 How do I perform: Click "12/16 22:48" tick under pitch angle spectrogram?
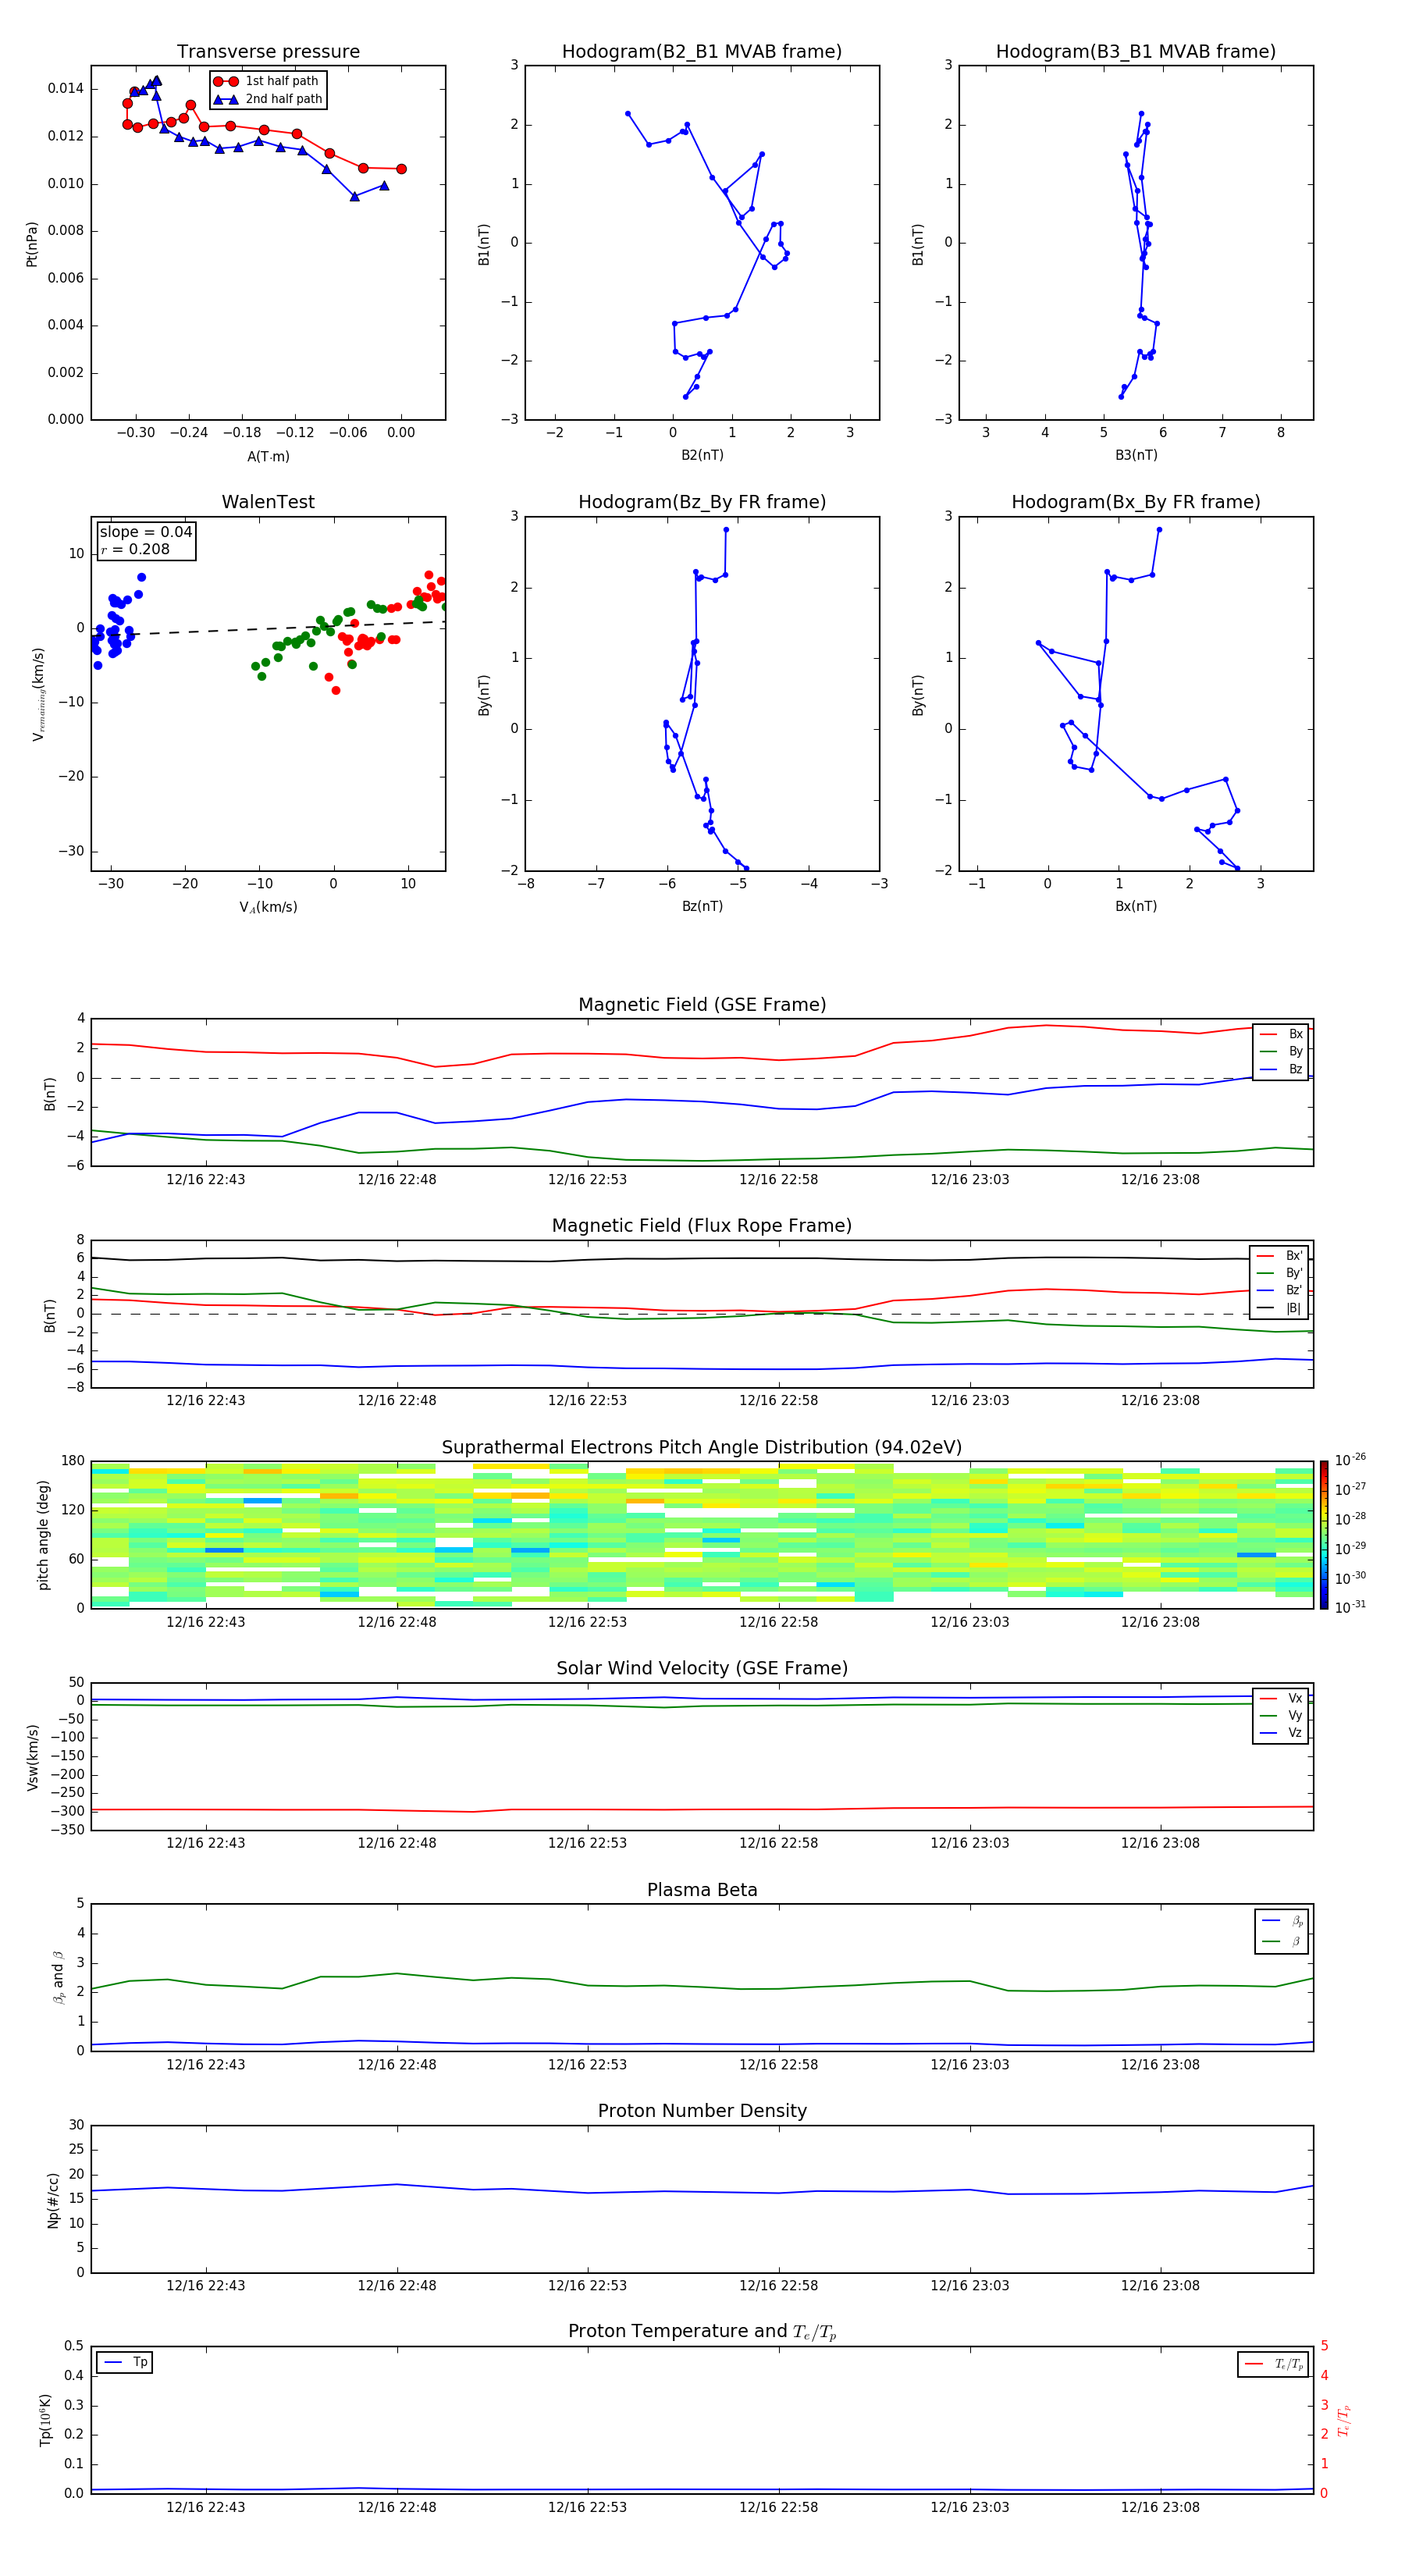[396, 1622]
